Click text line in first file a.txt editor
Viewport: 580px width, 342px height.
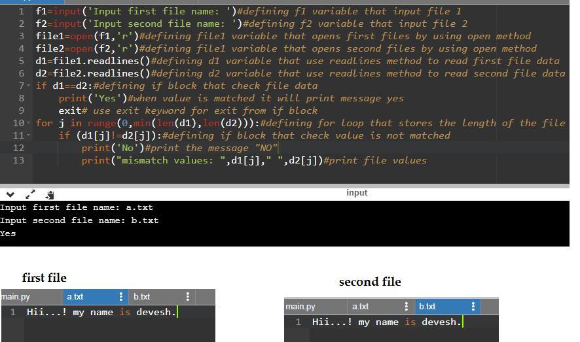tap(101, 312)
